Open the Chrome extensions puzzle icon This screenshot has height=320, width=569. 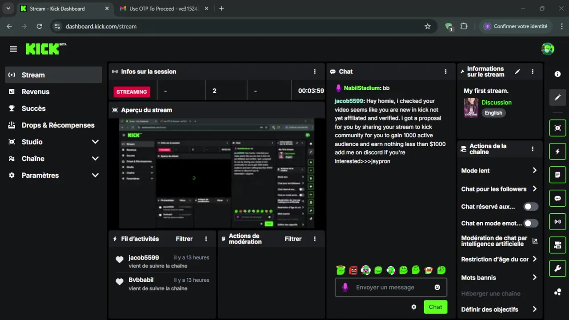point(464,26)
